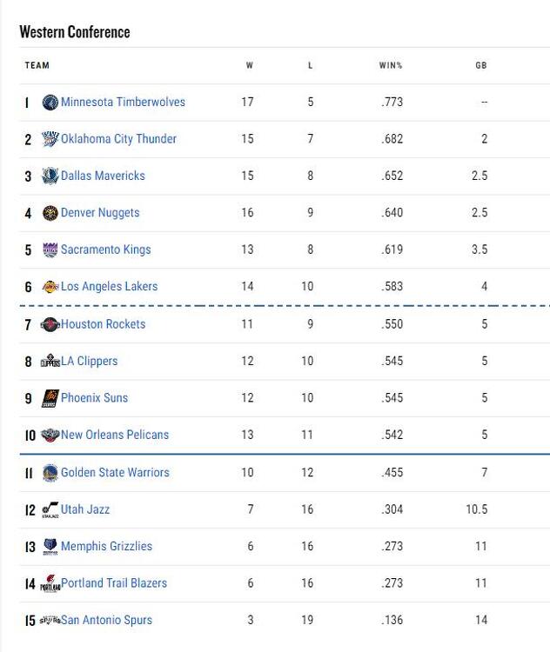Click the Oklahoma City Thunder logo
550x652 pixels.
(x=50, y=139)
